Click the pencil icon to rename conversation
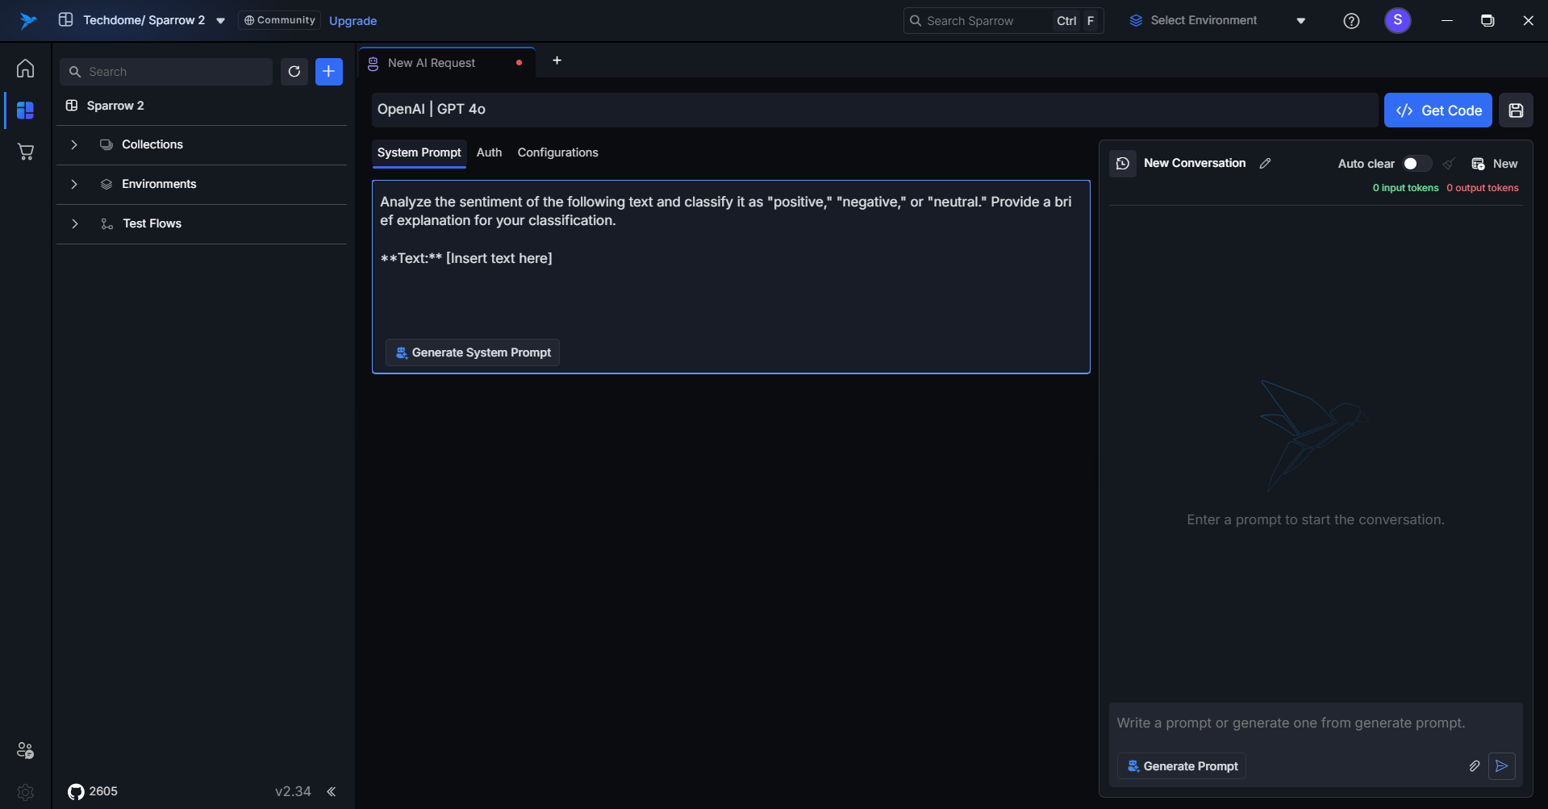Viewport: 1548px width, 809px height. point(1265,163)
